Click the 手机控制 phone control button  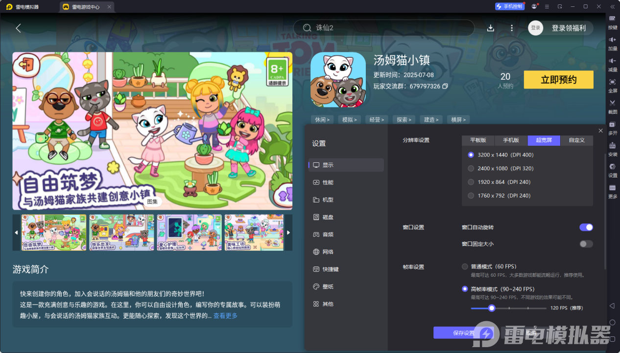(509, 6)
